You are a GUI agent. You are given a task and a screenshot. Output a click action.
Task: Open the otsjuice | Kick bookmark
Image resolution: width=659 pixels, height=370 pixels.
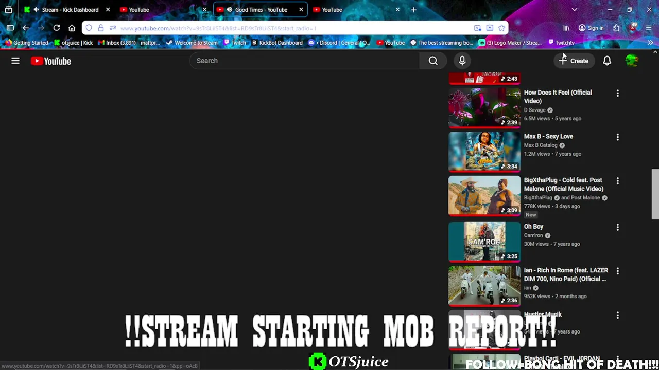pyautogui.click(x=73, y=43)
